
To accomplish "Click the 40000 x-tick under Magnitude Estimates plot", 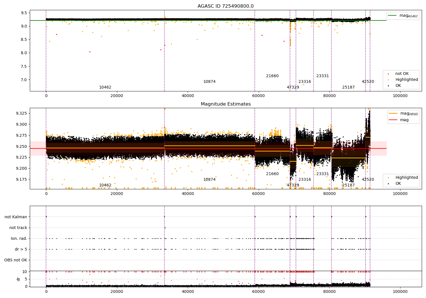I will 188,194.
